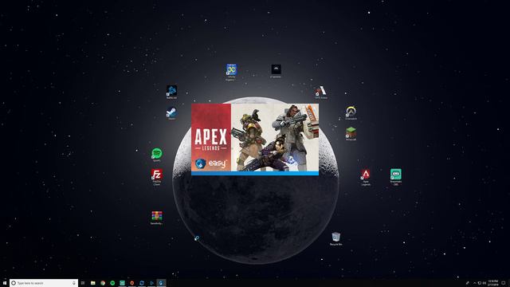Open the Windows Start menu

tap(5, 283)
